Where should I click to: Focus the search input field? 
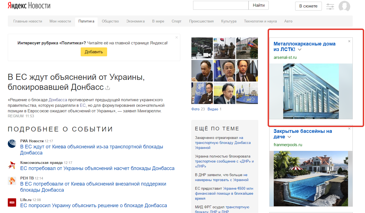[x=221, y=5]
